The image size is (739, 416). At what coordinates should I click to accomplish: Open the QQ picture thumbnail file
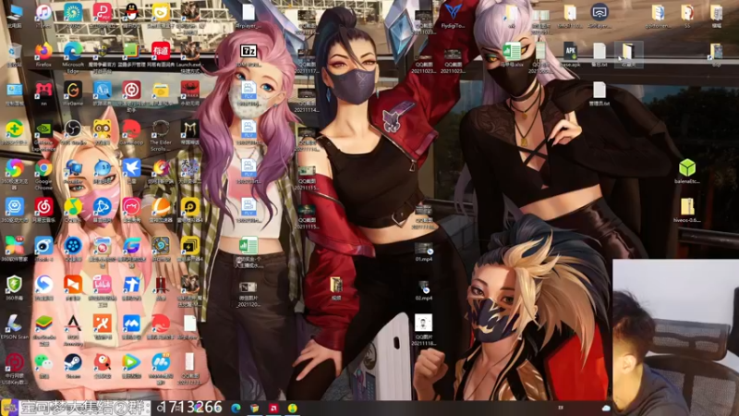[x=424, y=323]
